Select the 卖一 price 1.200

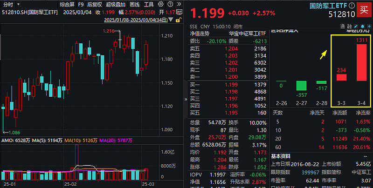click(x=231, y=77)
